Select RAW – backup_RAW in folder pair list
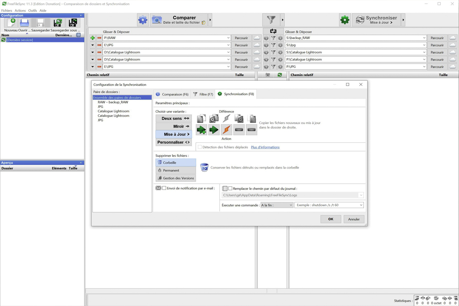This screenshot has width=459, height=306. click(113, 102)
